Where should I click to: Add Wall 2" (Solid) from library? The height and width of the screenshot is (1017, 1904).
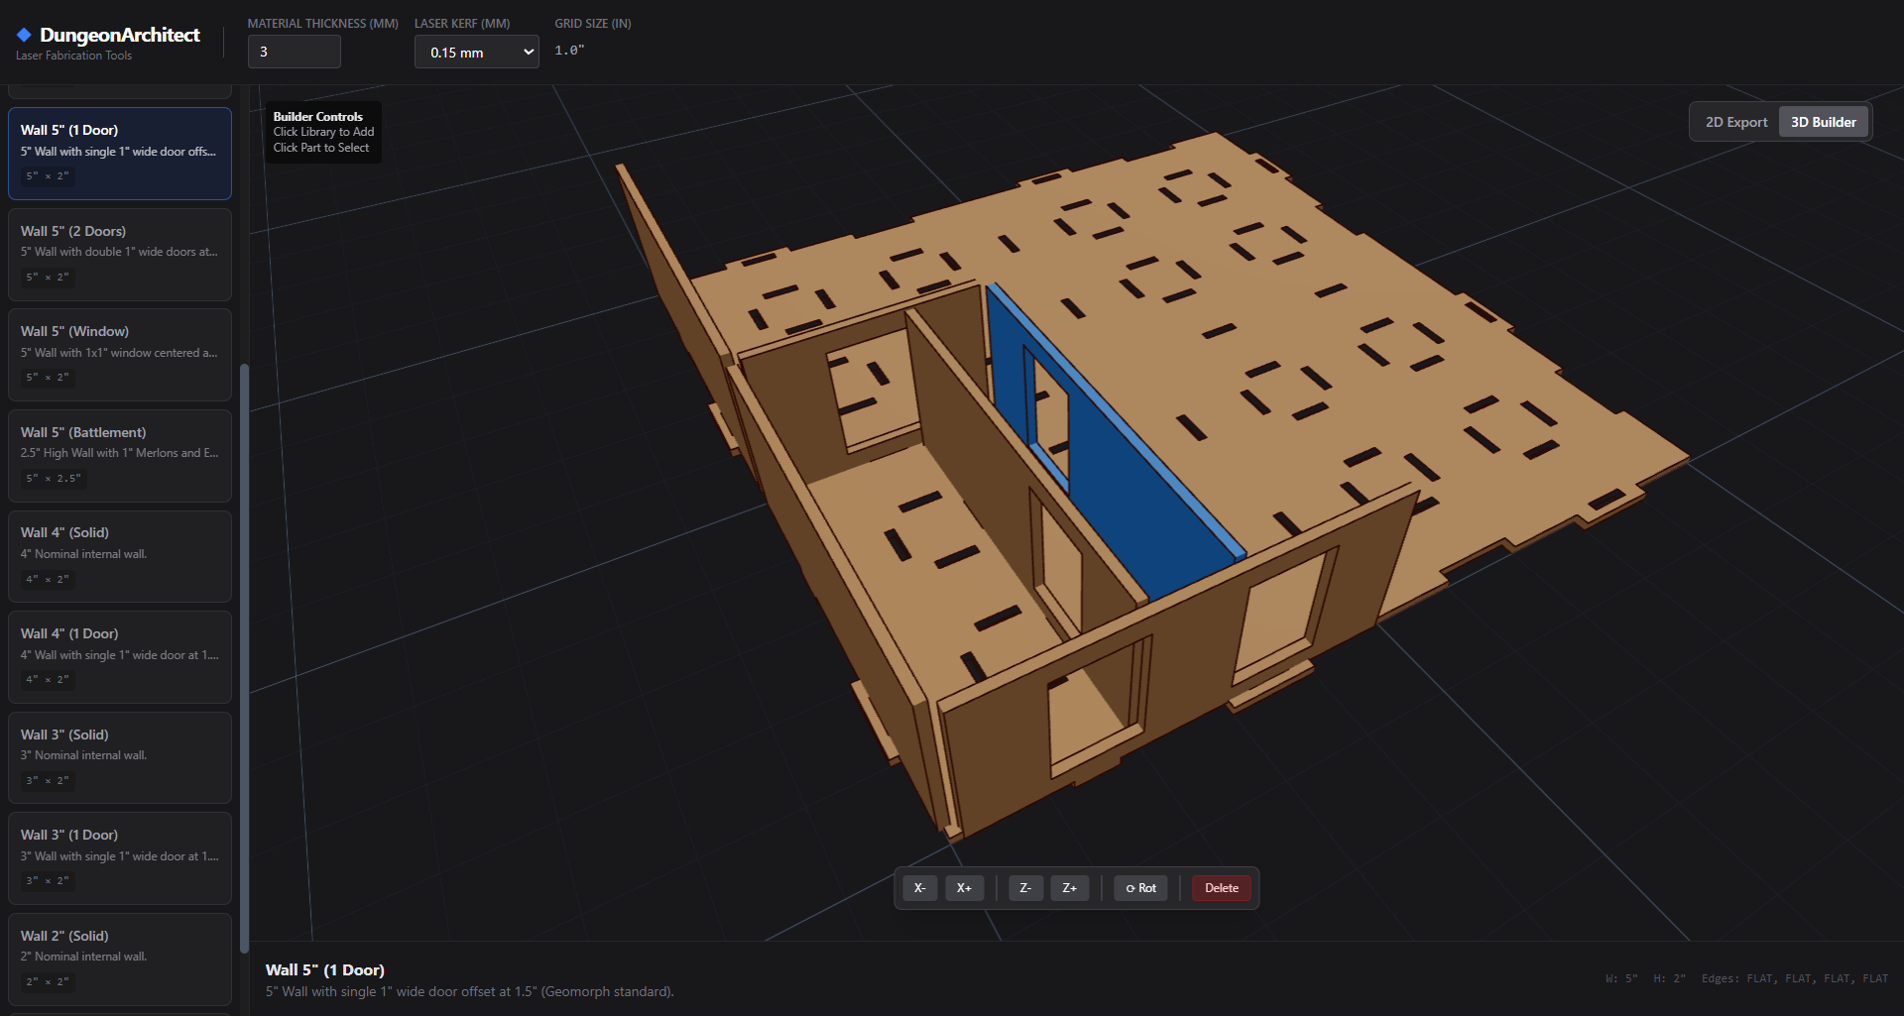tap(120, 959)
